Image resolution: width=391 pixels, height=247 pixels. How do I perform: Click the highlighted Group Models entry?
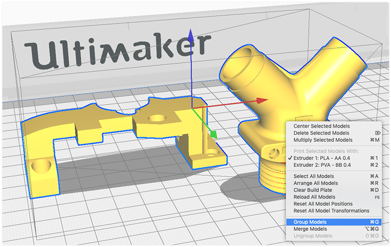(310, 222)
